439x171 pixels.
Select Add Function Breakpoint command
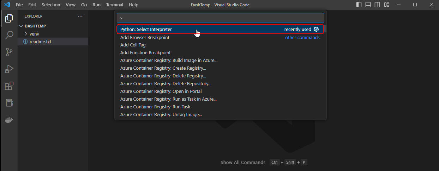(220, 53)
